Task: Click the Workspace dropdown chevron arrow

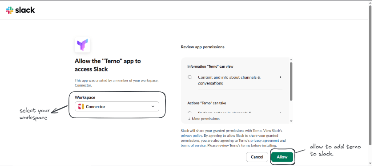Action: [x=153, y=106]
